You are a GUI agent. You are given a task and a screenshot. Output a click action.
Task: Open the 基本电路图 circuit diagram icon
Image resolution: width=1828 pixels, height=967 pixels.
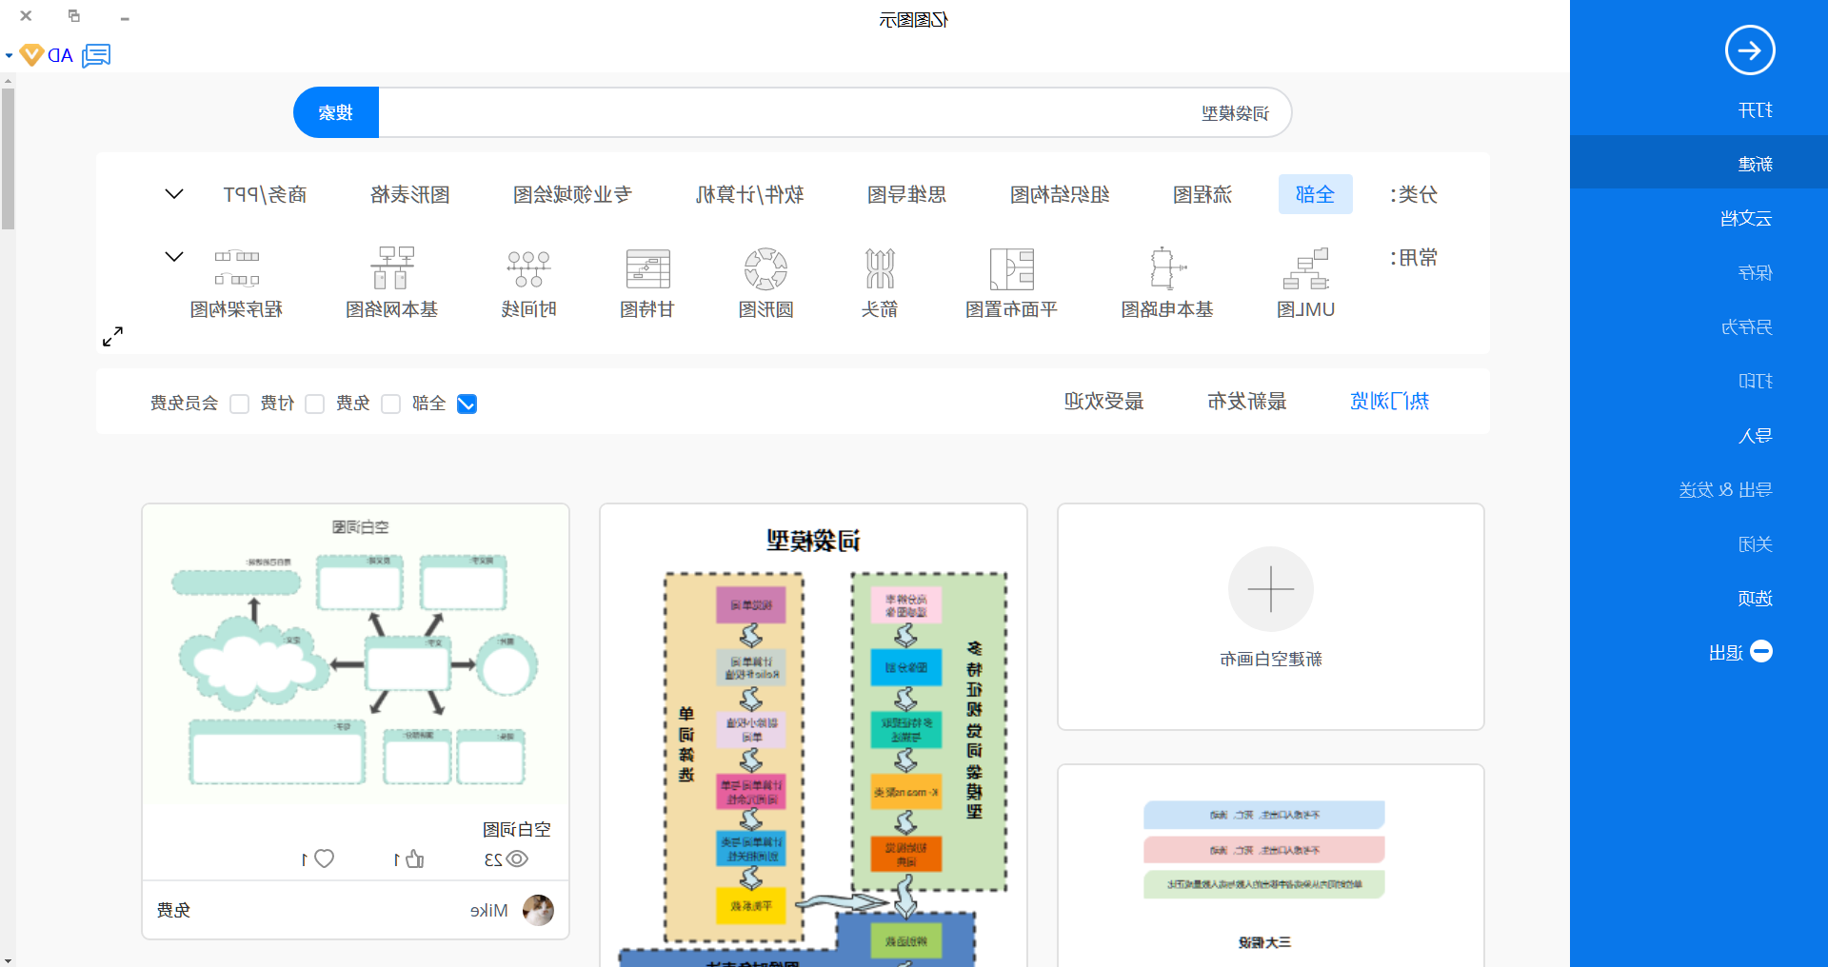pos(1167,268)
